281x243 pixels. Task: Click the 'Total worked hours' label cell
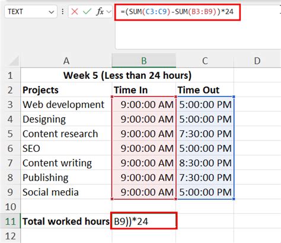click(66, 221)
